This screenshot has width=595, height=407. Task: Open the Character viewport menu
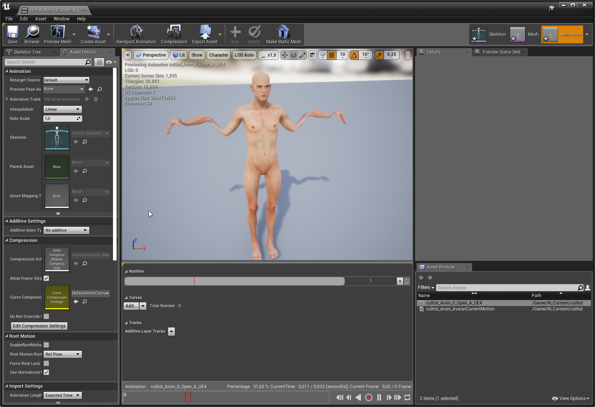pyautogui.click(x=218, y=55)
